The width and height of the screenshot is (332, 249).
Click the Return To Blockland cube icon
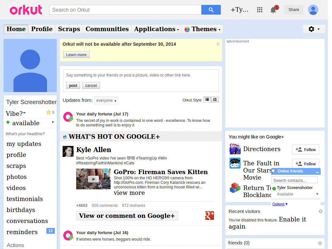(x=235, y=188)
